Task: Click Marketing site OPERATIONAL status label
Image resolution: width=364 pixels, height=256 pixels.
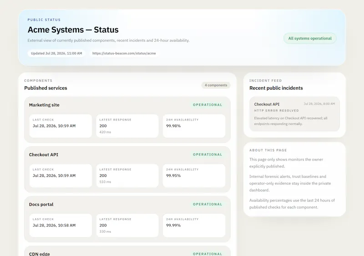Action: [207, 105]
